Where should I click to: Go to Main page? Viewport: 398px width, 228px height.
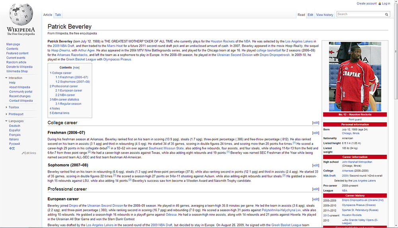[13, 44]
